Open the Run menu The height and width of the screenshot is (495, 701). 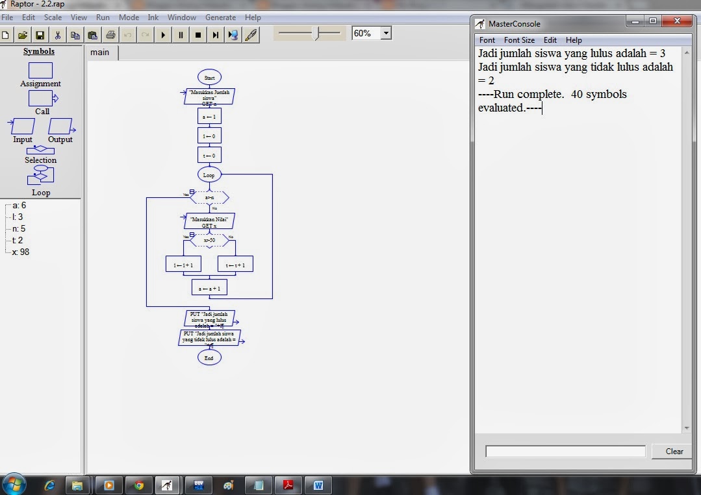[x=103, y=18]
